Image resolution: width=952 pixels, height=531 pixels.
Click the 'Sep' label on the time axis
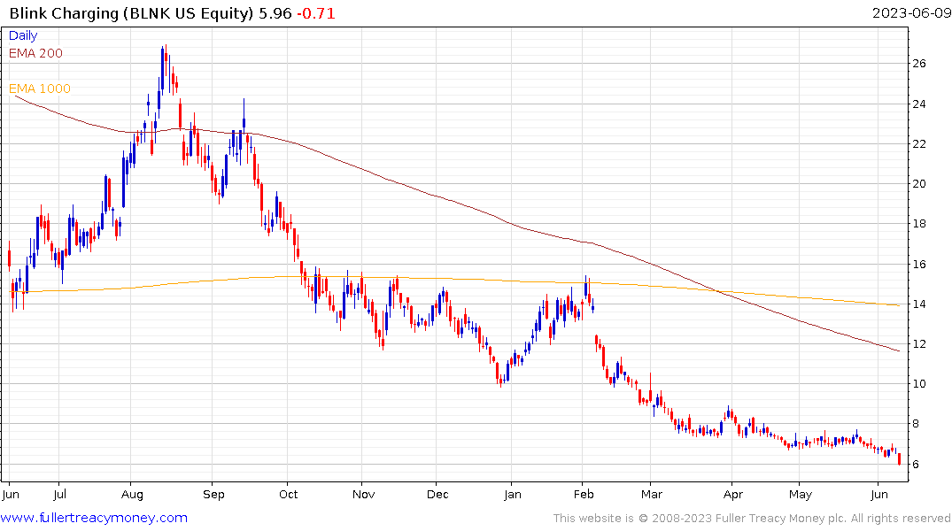213,495
